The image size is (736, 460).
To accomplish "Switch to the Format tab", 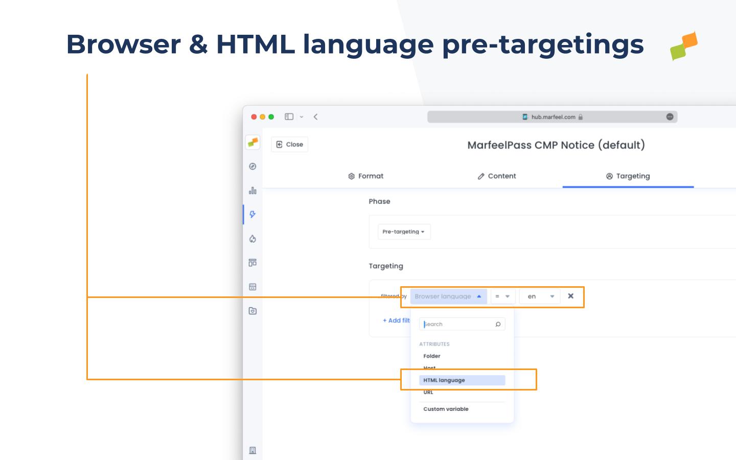I will 366,176.
